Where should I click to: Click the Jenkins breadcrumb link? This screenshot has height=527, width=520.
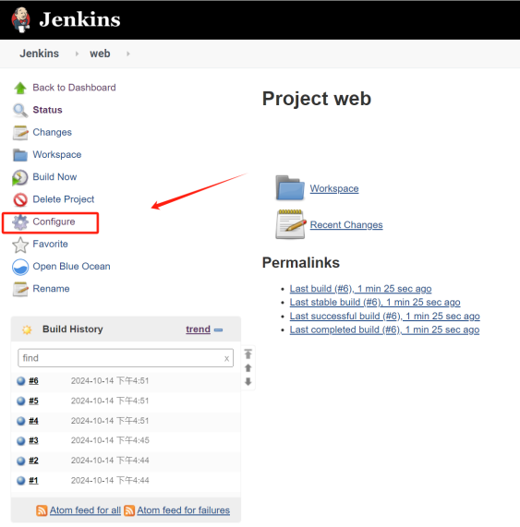click(x=39, y=54)
